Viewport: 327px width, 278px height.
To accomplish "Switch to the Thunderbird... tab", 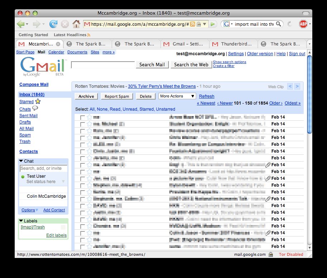I will coord(234,44).
